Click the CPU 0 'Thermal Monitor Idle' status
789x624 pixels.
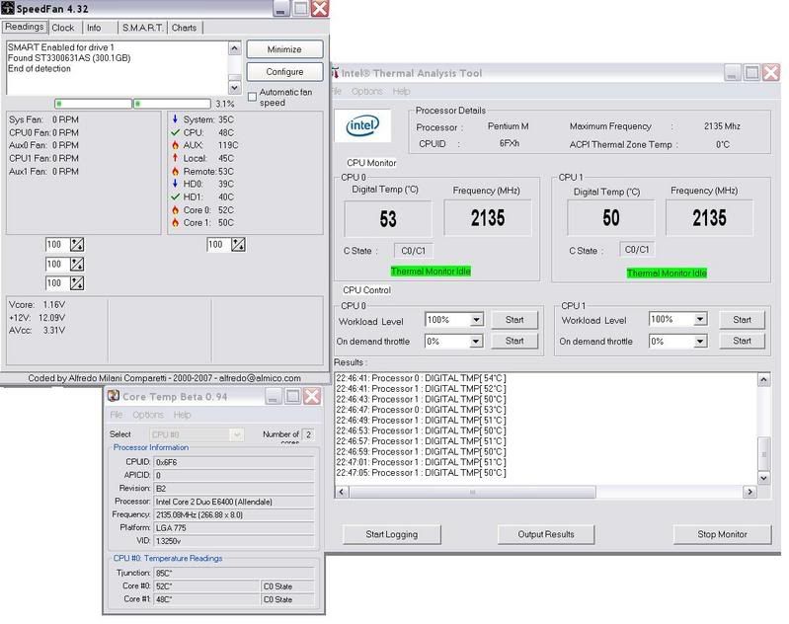click(x=431, y=272)
